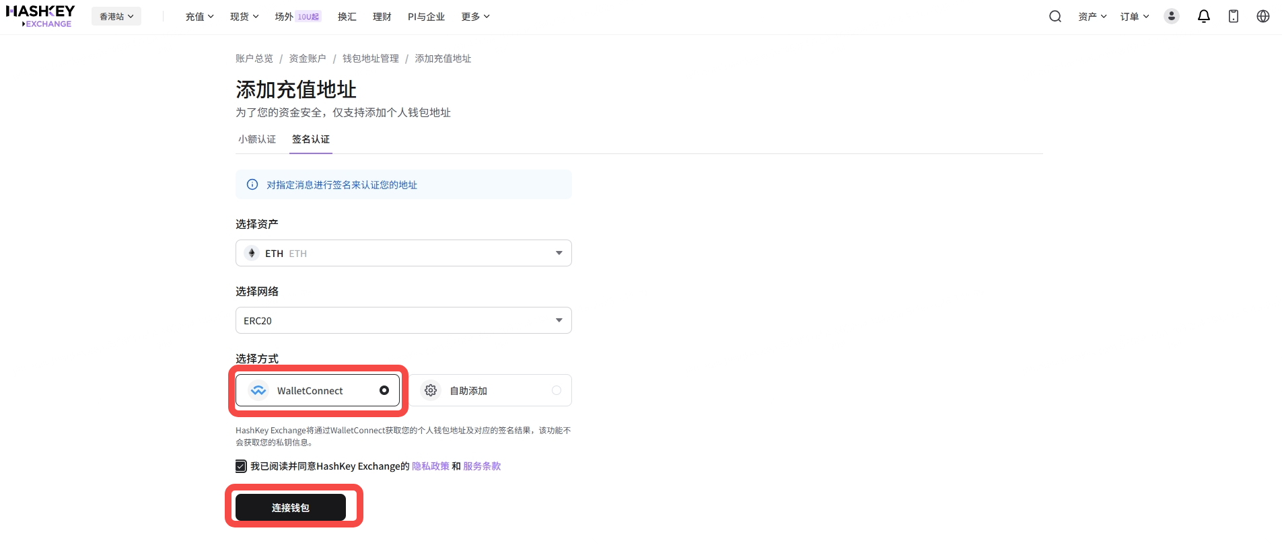Click the WalletConnect logo icon
1282x547 pixels.
pyautogui.click(x=258, y=390)
